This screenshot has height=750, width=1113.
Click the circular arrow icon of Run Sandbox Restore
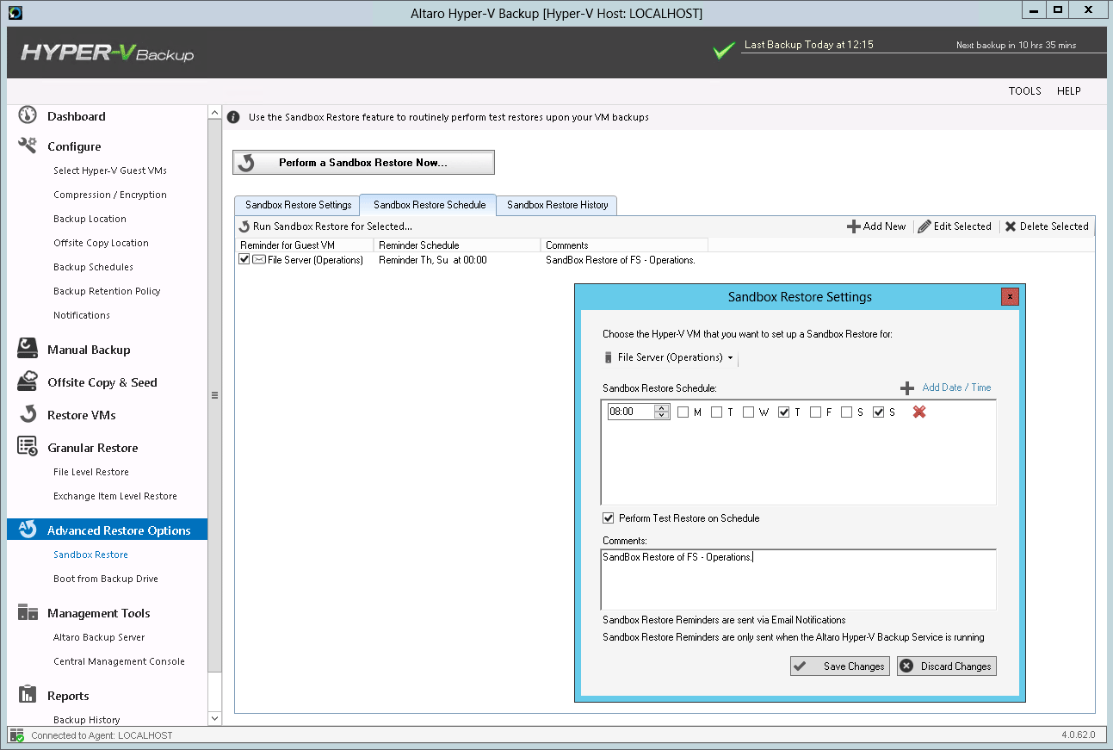(244, 226)
